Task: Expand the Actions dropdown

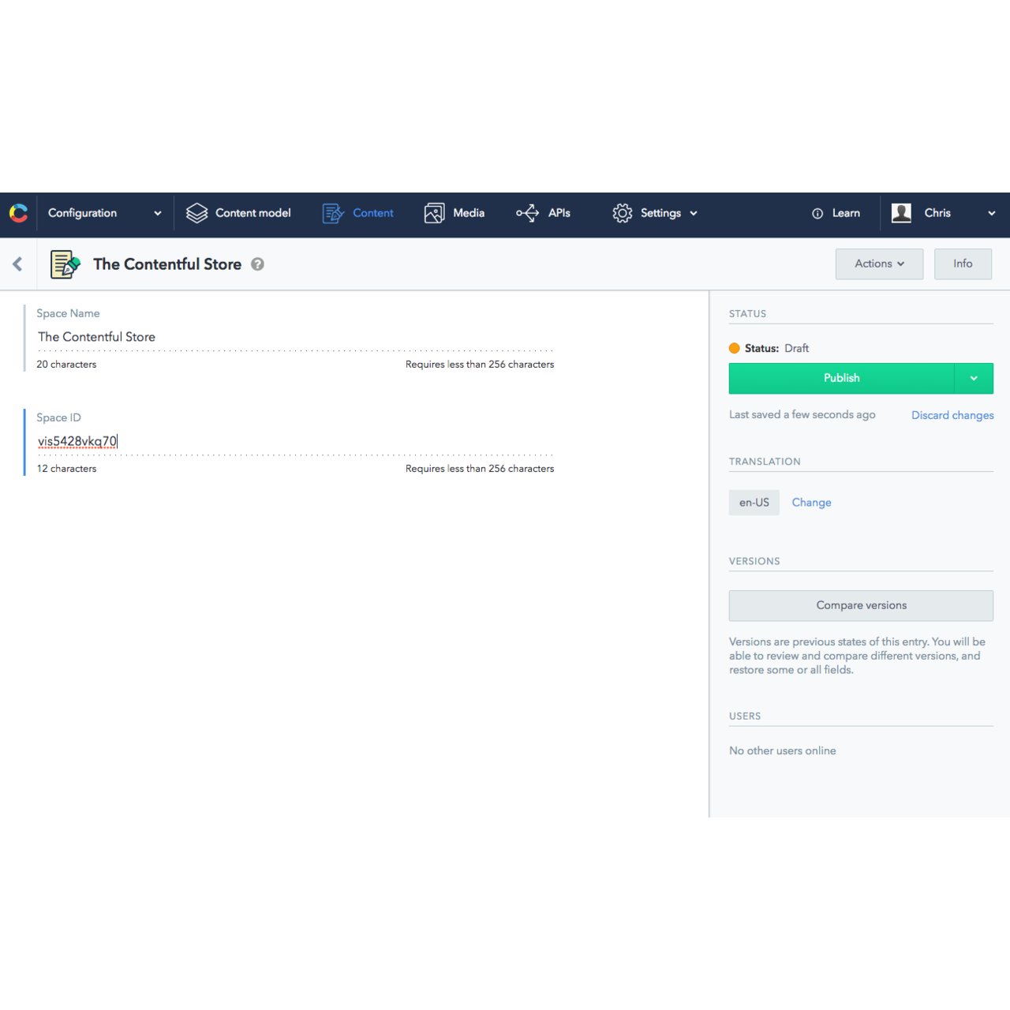Action: pyautogui.click(x=879, y=264)
